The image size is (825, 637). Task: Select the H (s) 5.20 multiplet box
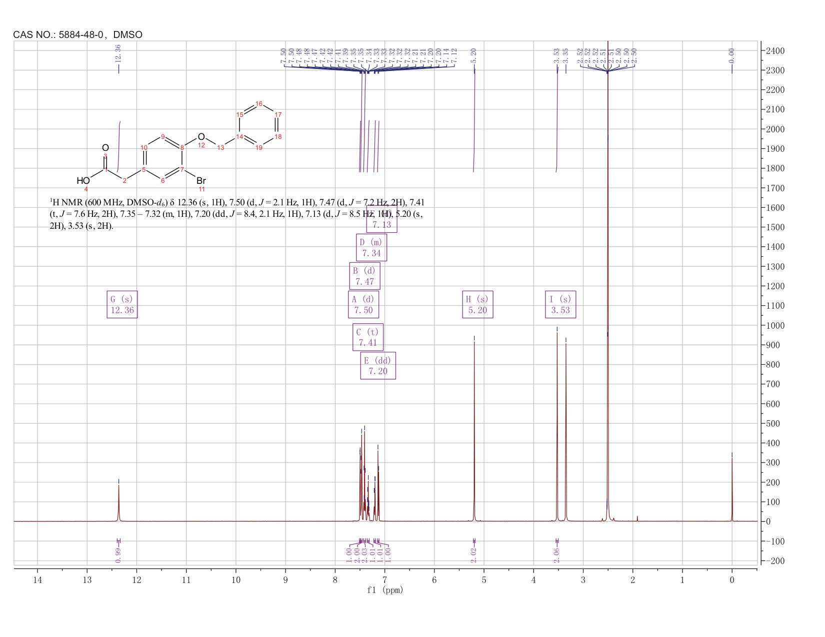point(477,304)
